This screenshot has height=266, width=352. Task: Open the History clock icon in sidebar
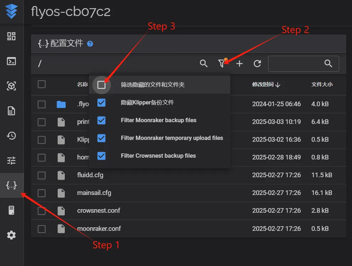pyautogui.click(x=11, y=136)
